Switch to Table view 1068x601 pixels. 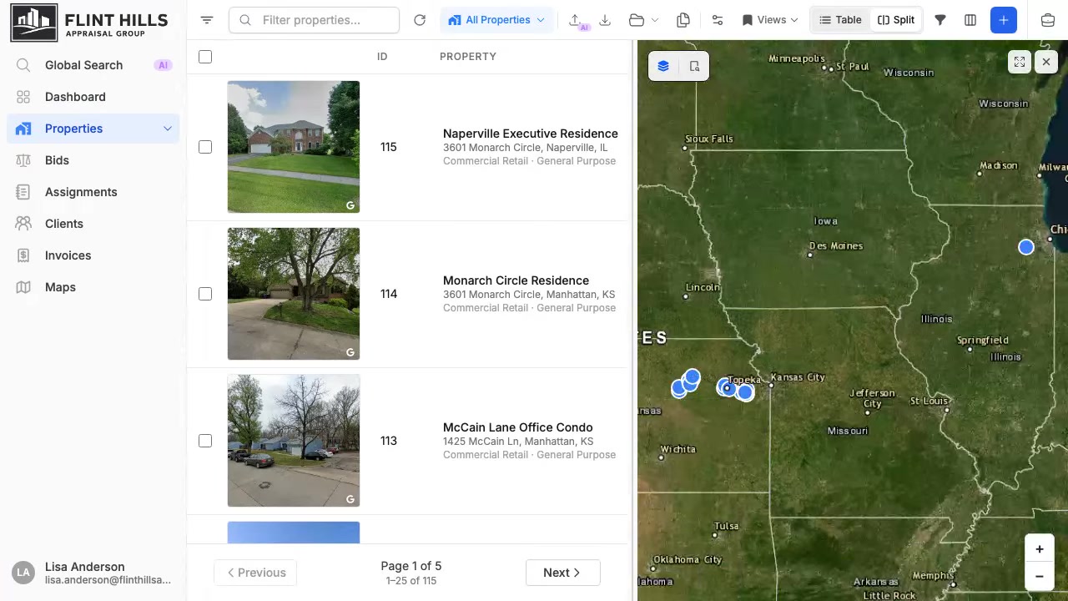[840, 20]
